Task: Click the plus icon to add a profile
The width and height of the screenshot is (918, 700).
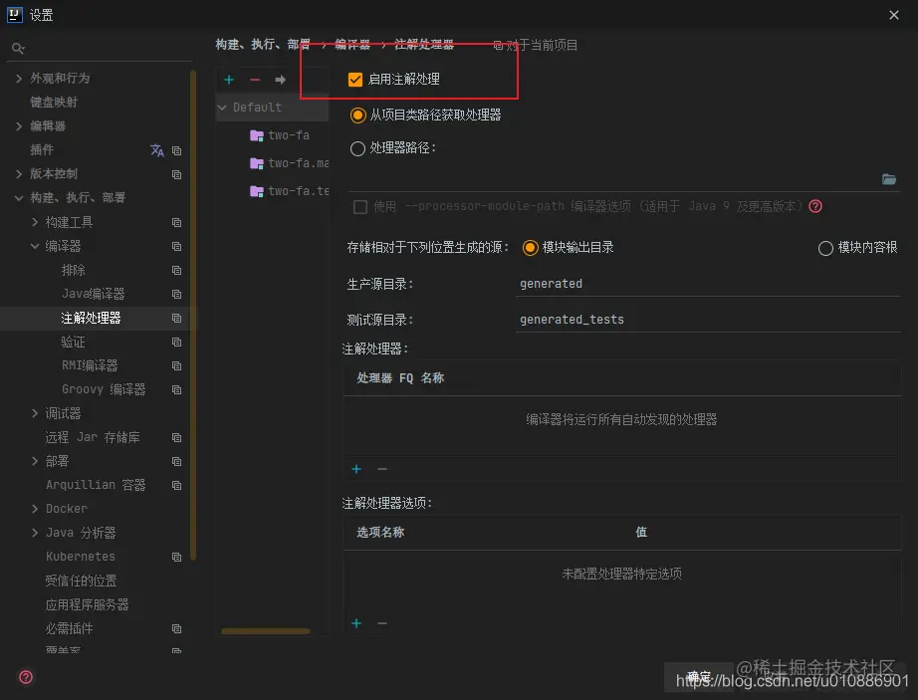Action: pyautogui.click(x=228, y=79)
